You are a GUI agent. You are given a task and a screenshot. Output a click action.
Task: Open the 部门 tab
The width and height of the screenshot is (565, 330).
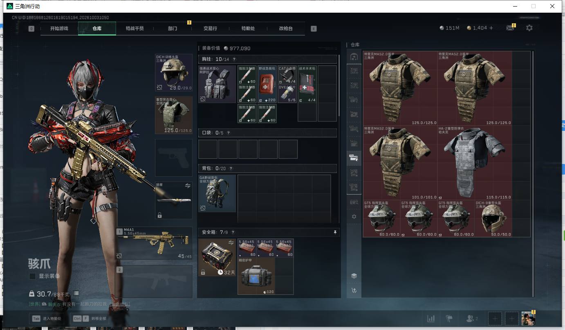tap(173, 29)
